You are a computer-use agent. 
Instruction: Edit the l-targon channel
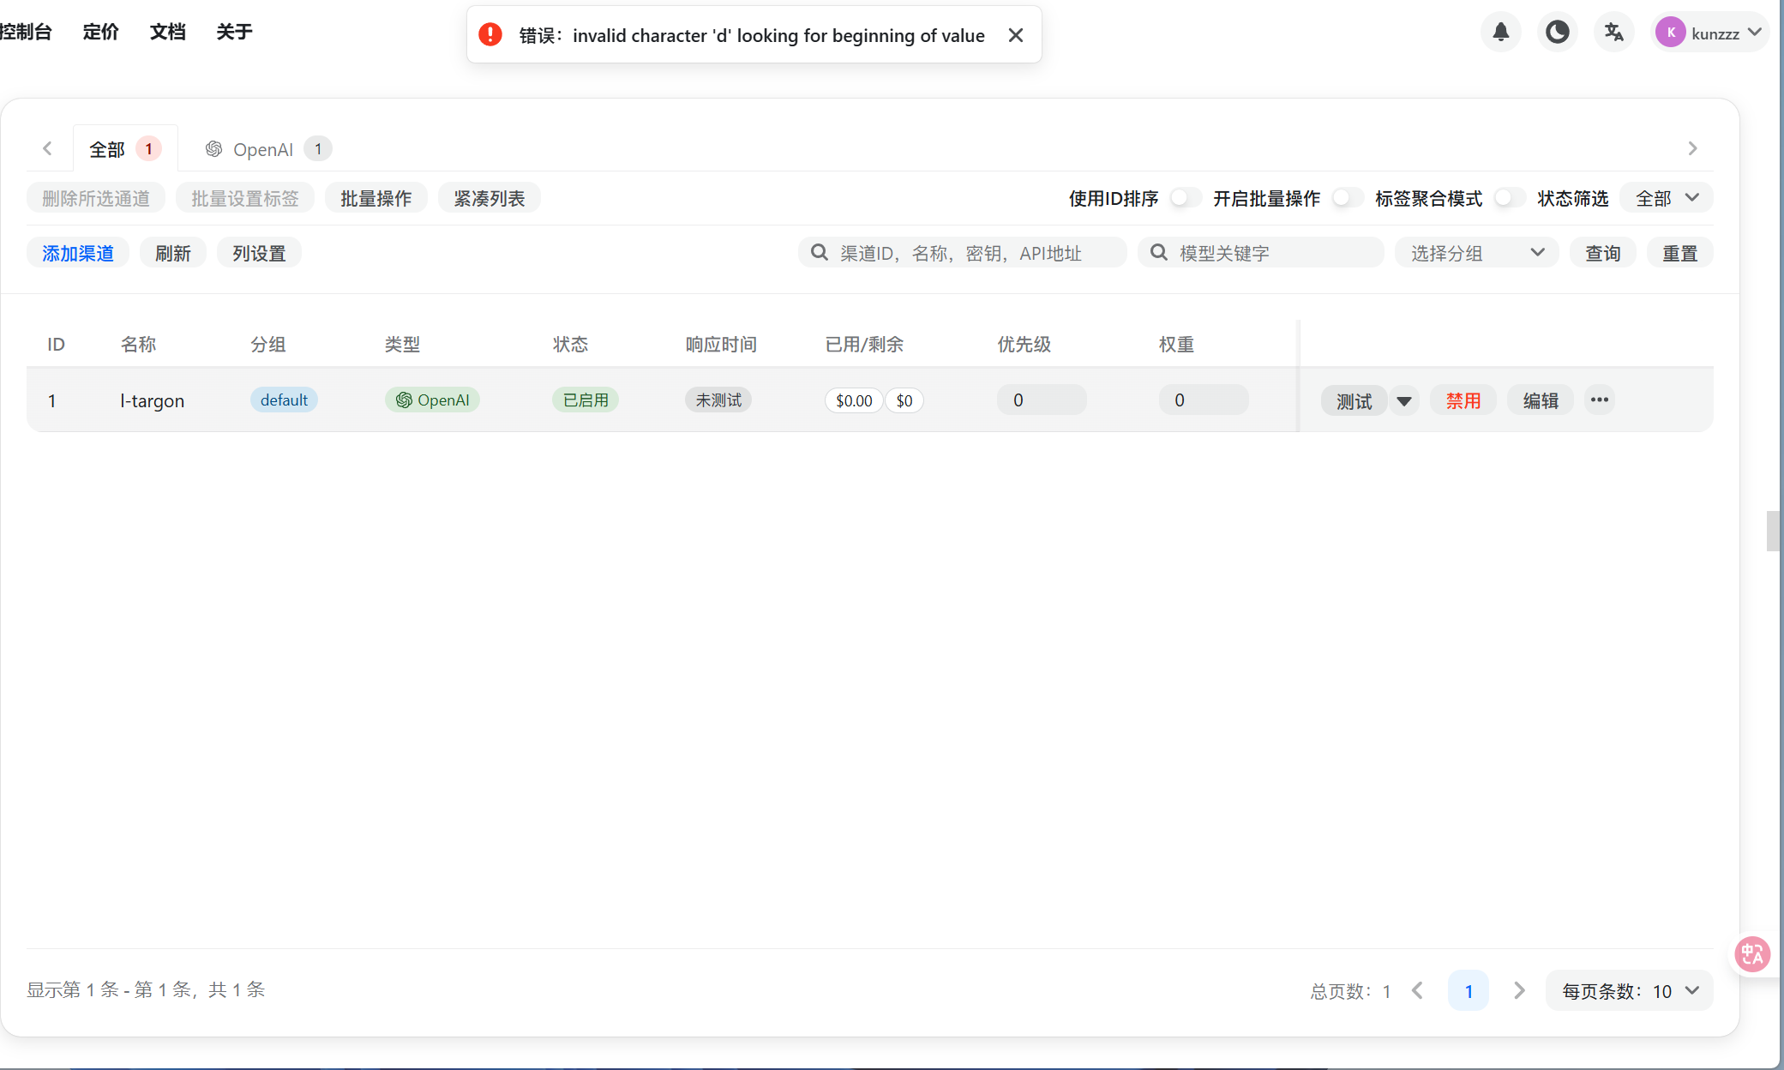tap(1541, 400)
